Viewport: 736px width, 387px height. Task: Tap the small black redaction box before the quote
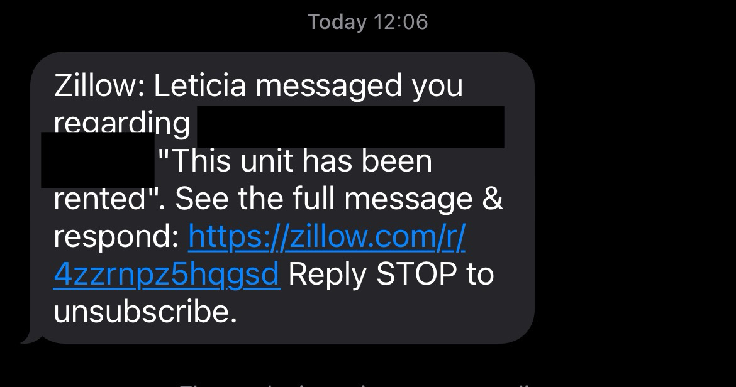[x=98, y=160]
